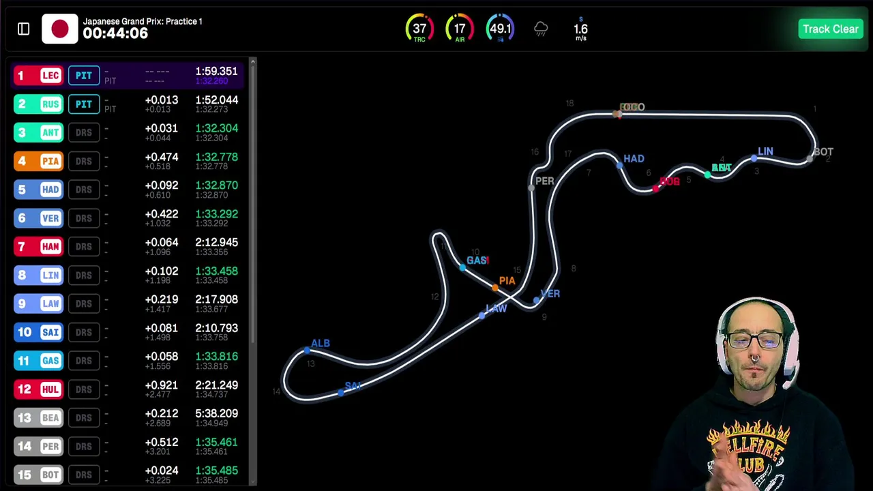
Task: Click PER marker on the track map
Action: (x=531, y=187)
